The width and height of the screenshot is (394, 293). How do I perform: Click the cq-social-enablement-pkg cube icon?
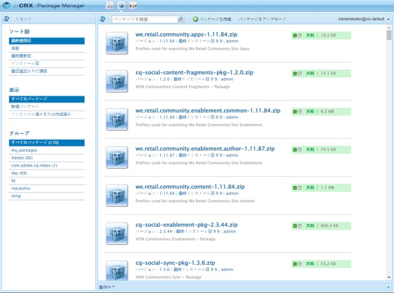[x=117, y=234]
